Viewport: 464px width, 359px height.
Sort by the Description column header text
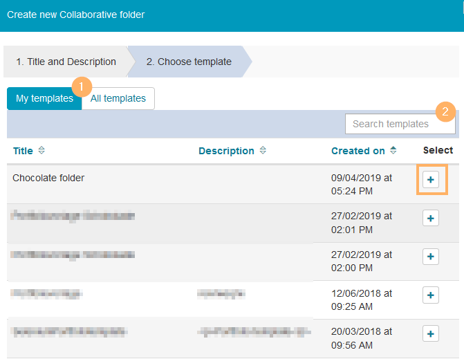coord(226,151)
